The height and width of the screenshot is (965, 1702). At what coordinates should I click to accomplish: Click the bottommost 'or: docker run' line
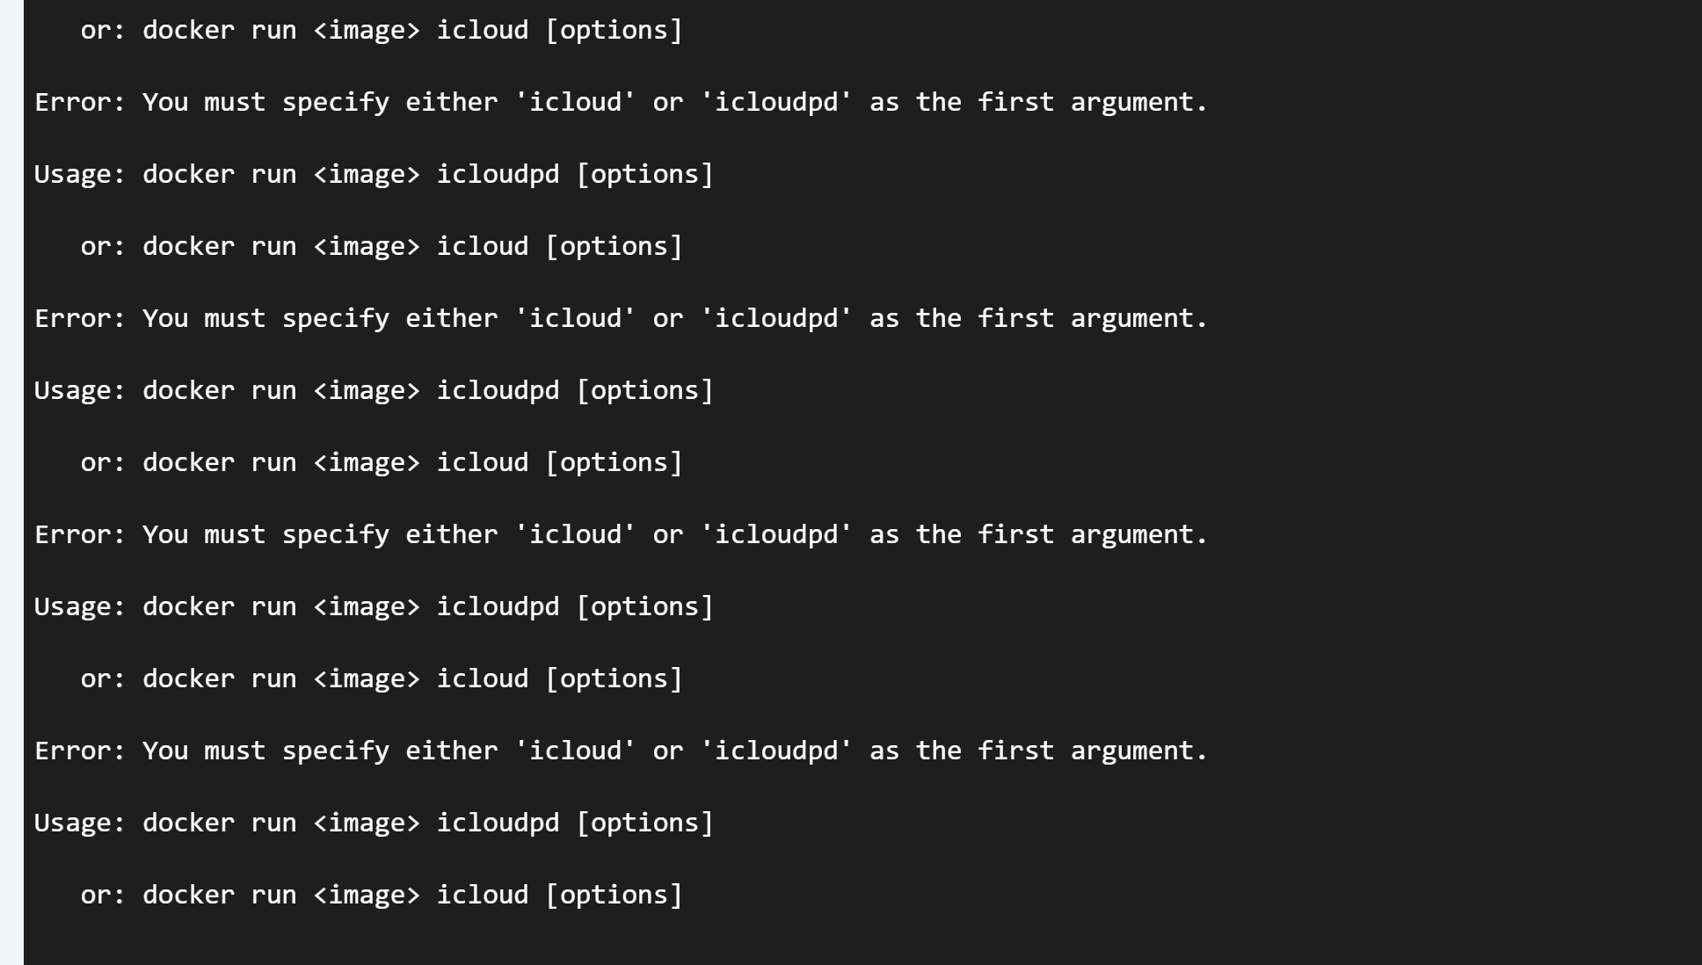coord(382,895)
